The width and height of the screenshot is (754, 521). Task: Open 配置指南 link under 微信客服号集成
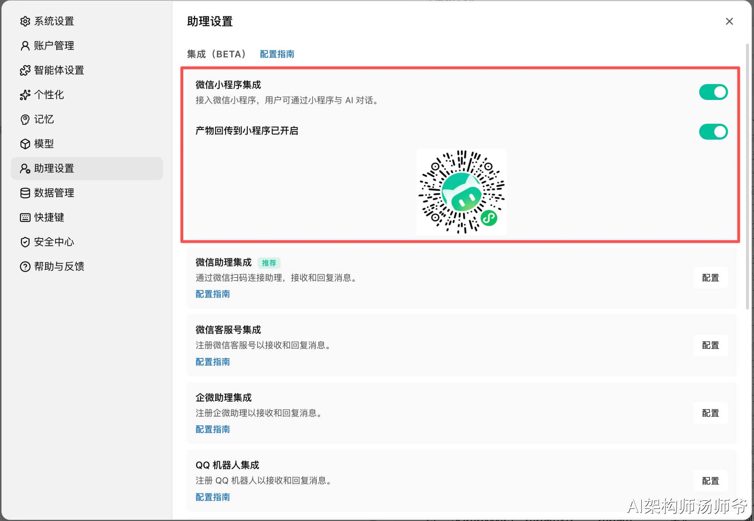click(x=213, y=362)
